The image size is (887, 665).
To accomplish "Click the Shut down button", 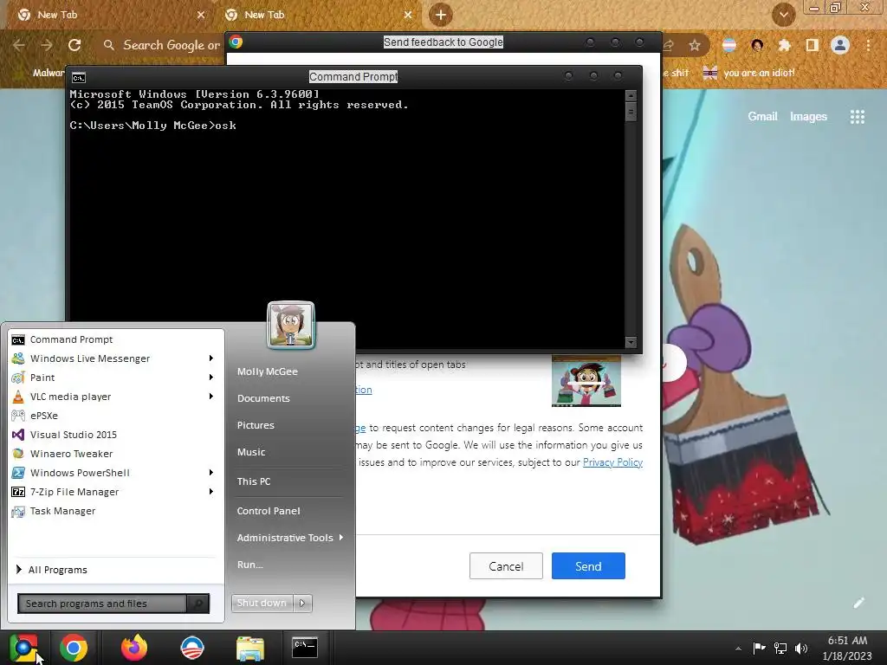I will [x=262, y=603].
